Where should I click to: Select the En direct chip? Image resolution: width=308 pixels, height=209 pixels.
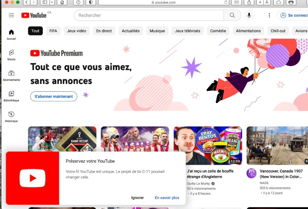pyautogui.click(x=104, y=31)
